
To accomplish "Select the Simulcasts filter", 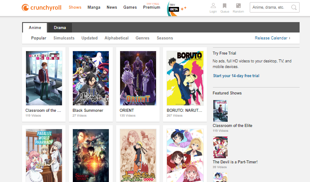I will 64,38.
